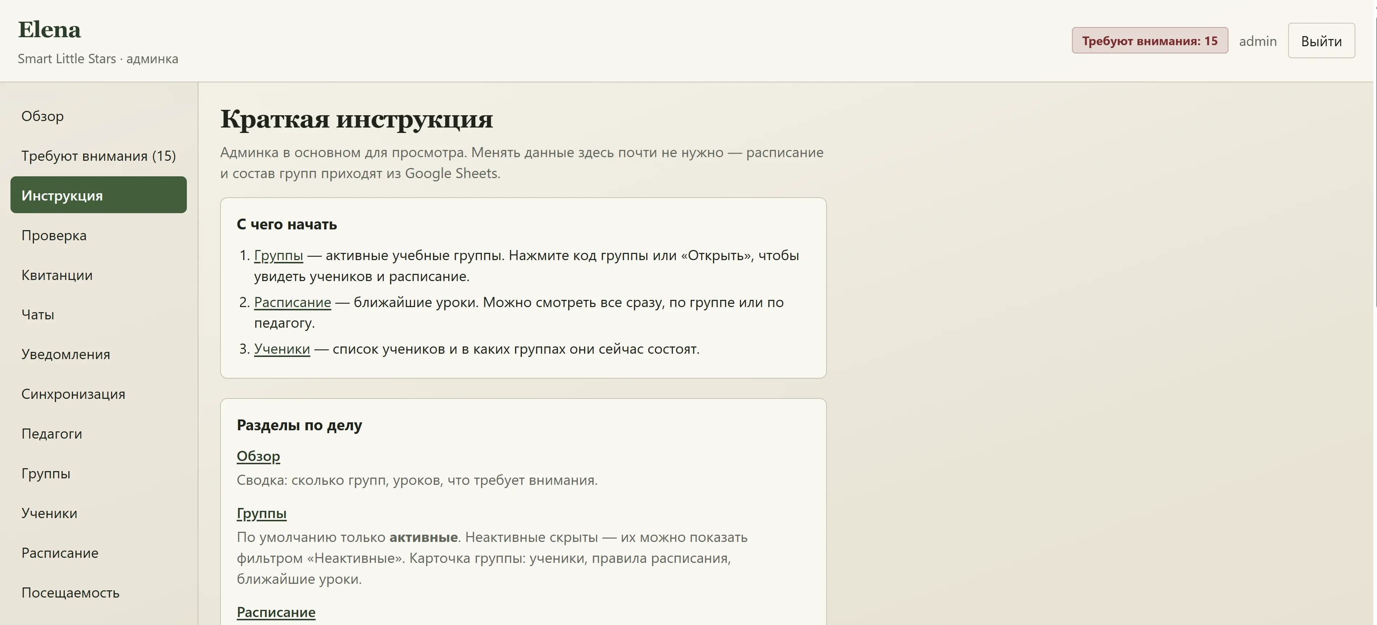
Task: Open Посещаемость in the sidebar
Action: 98,592
